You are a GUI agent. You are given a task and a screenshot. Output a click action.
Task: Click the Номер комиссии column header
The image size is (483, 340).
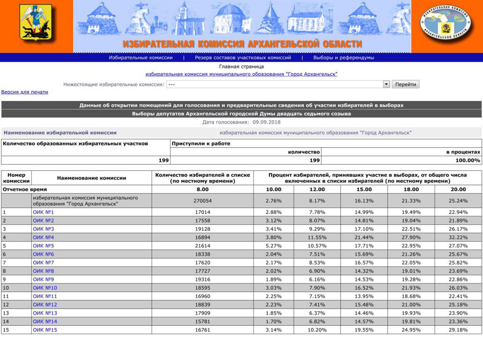click(16, 178)
